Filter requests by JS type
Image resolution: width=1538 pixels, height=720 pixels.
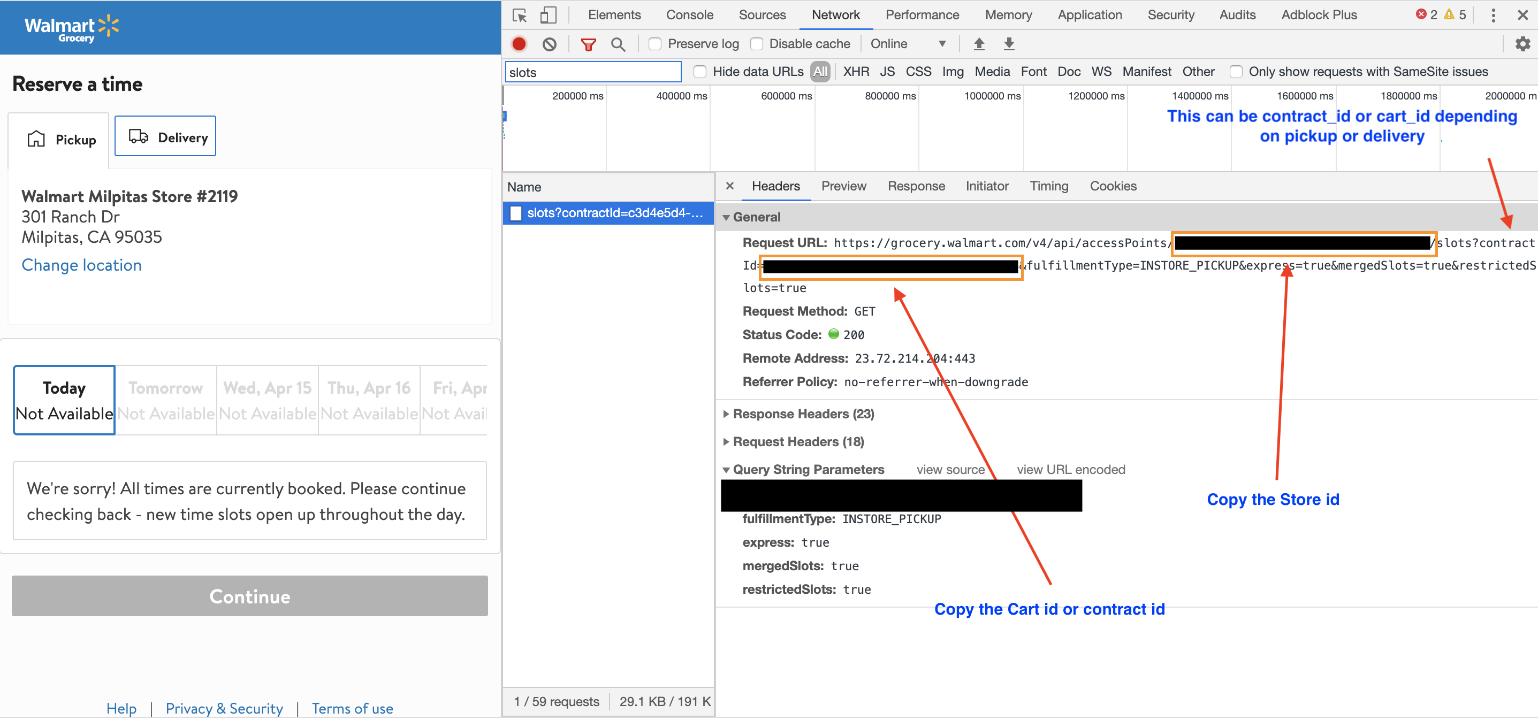click(887, 72)
